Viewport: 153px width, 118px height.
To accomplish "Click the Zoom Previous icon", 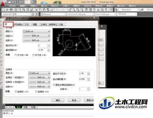I will pyautogui.click(x=82, y=10).
